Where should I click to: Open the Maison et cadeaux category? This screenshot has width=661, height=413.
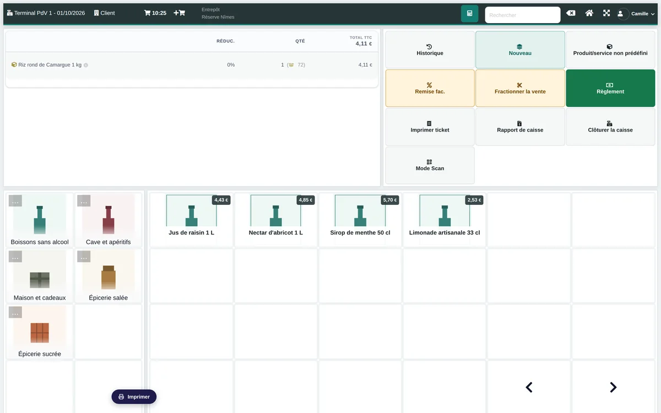click(40, 276)
